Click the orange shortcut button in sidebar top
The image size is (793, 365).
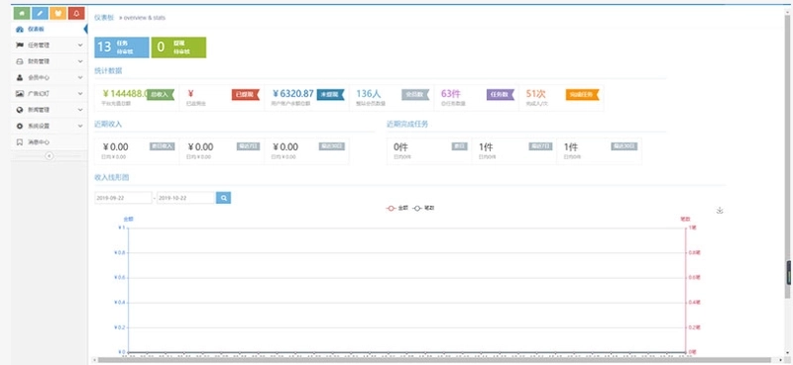click(58, 13)
